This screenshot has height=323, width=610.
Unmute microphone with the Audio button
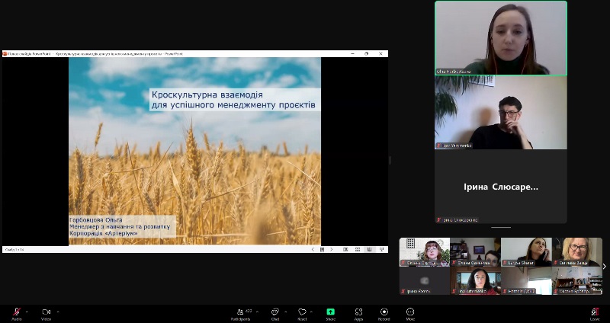click(16, 312)
